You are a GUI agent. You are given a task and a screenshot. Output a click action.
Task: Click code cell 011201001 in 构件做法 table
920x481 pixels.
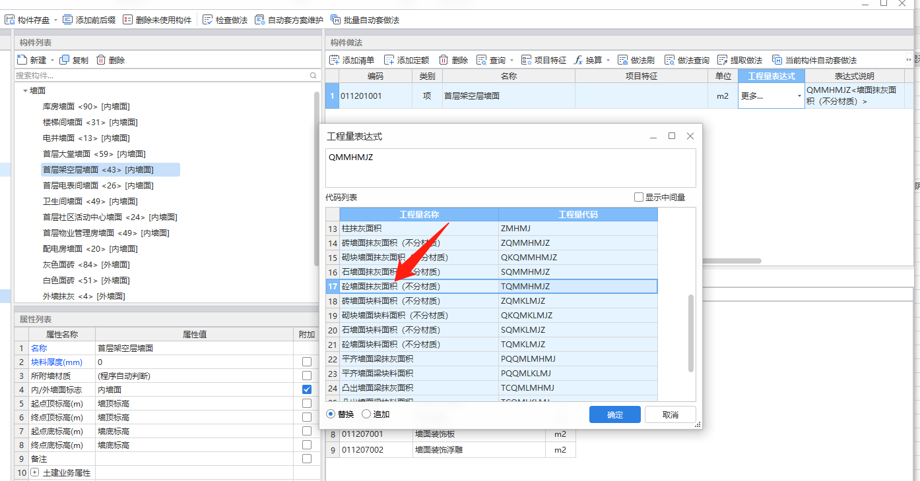point(375,96)
